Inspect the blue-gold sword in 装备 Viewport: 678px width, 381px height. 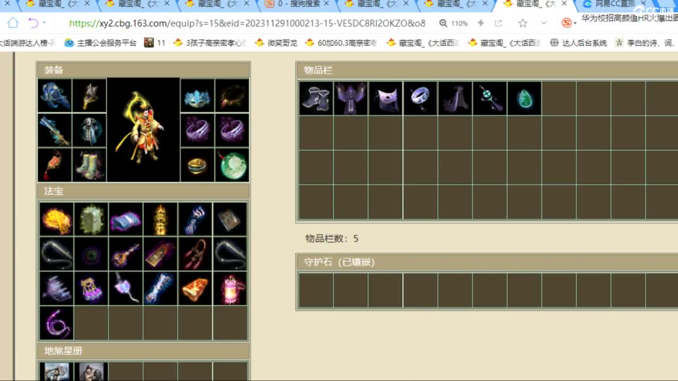pyautogui.click(x=55, y=130)
